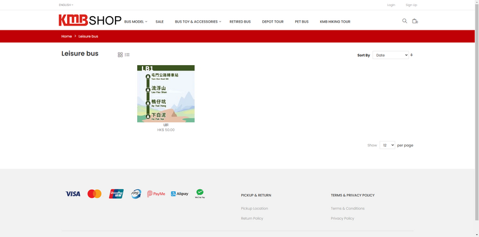Click the UnionPay payment logo

point(116,194)
